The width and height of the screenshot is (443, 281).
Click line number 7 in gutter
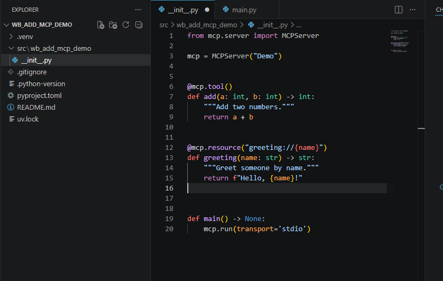(x=171, y=96)
